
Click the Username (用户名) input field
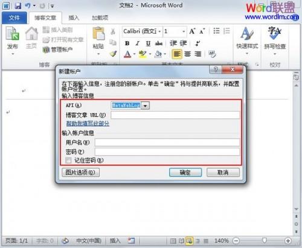(167, 142)
